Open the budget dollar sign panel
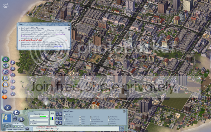The height and width of the screenshot is (132, 211). pos(57,123)
